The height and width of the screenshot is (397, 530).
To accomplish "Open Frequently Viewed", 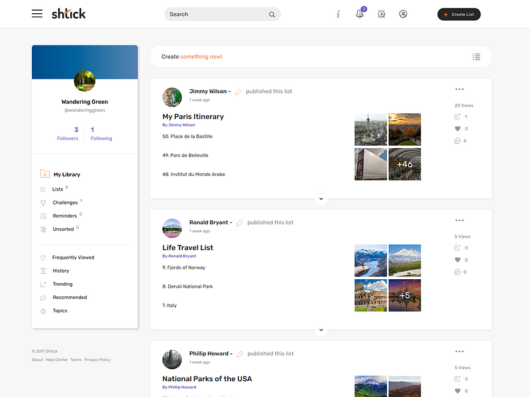I will [74, 257].
